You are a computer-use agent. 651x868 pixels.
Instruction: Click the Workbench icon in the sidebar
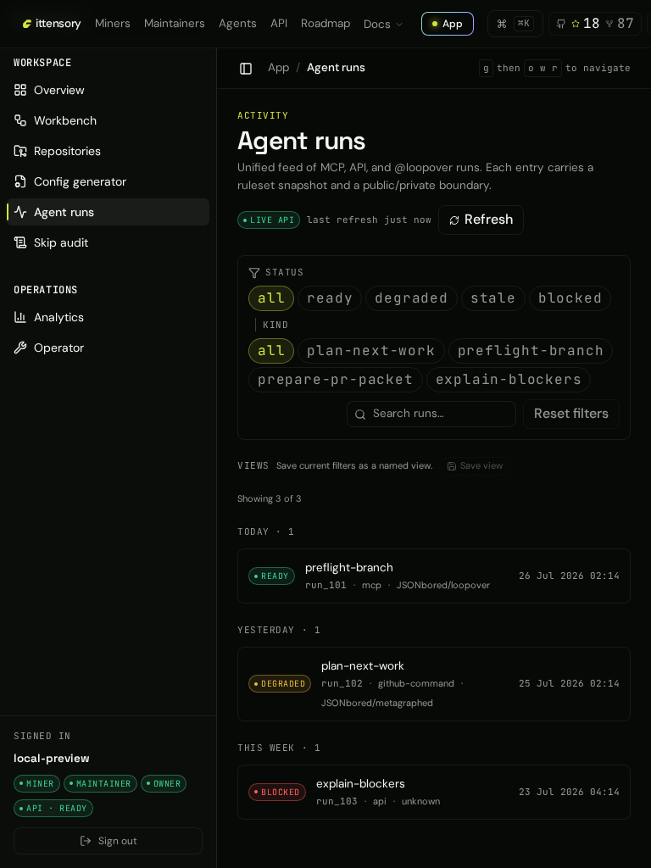coord(20,120)
